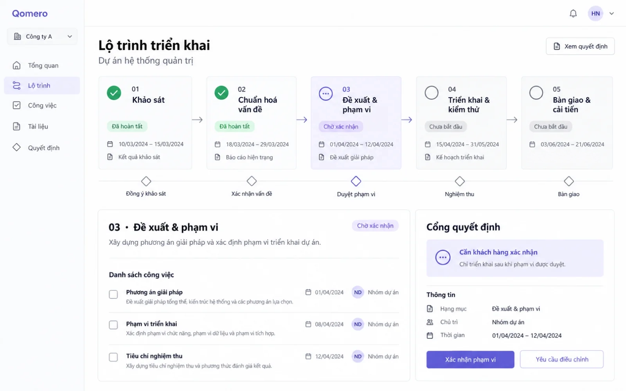
Task: Expand the Công ty A company selector
Action: [42, 36]
